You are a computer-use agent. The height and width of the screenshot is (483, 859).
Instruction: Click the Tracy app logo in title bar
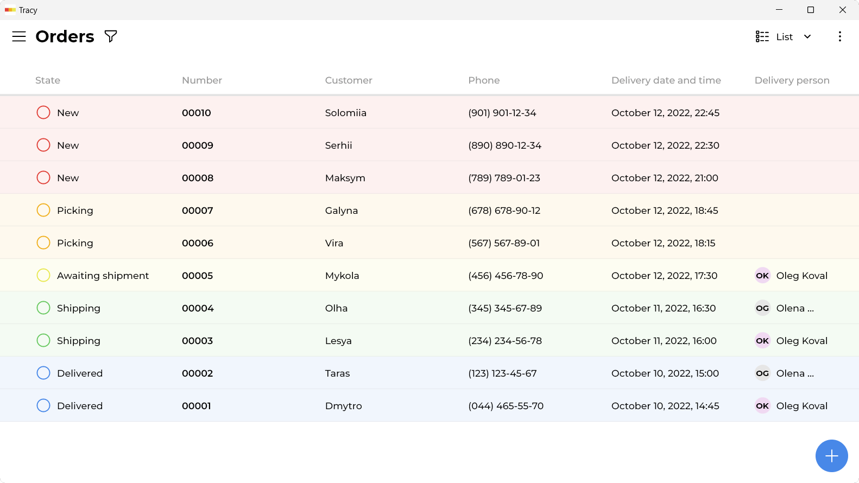point(10,10)
